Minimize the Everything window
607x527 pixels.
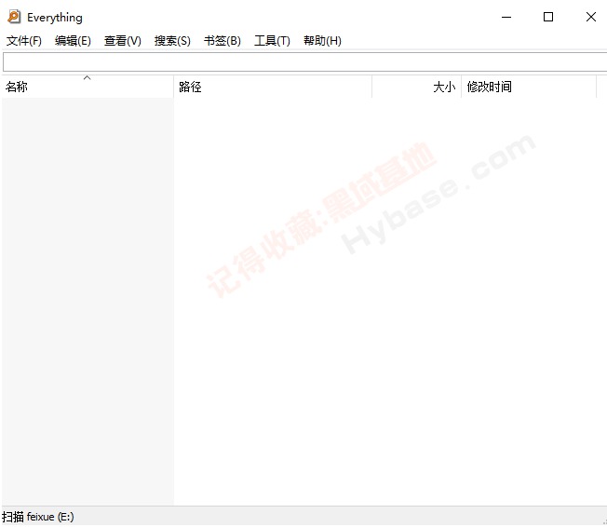(x=506, y=17)
